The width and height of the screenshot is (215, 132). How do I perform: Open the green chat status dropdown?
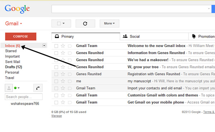17,88
